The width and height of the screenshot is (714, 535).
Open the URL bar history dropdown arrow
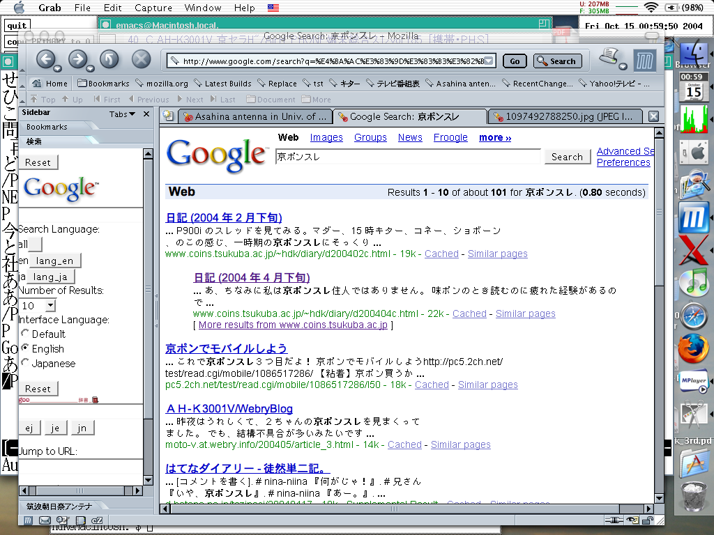pyautogui.click(x=489, y=61)
